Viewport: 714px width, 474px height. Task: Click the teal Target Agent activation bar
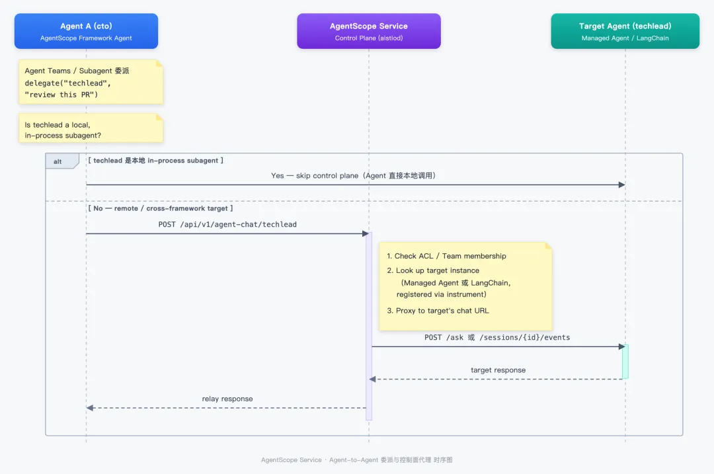click(625, 362)
